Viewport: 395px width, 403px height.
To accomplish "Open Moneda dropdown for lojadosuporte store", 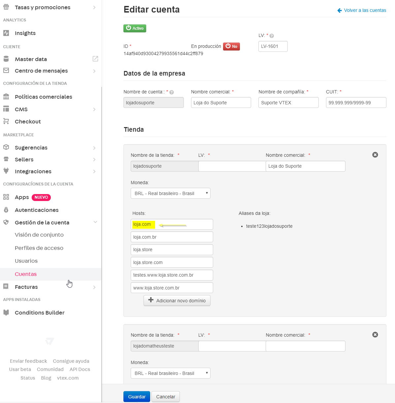I will tap(170, 193).
